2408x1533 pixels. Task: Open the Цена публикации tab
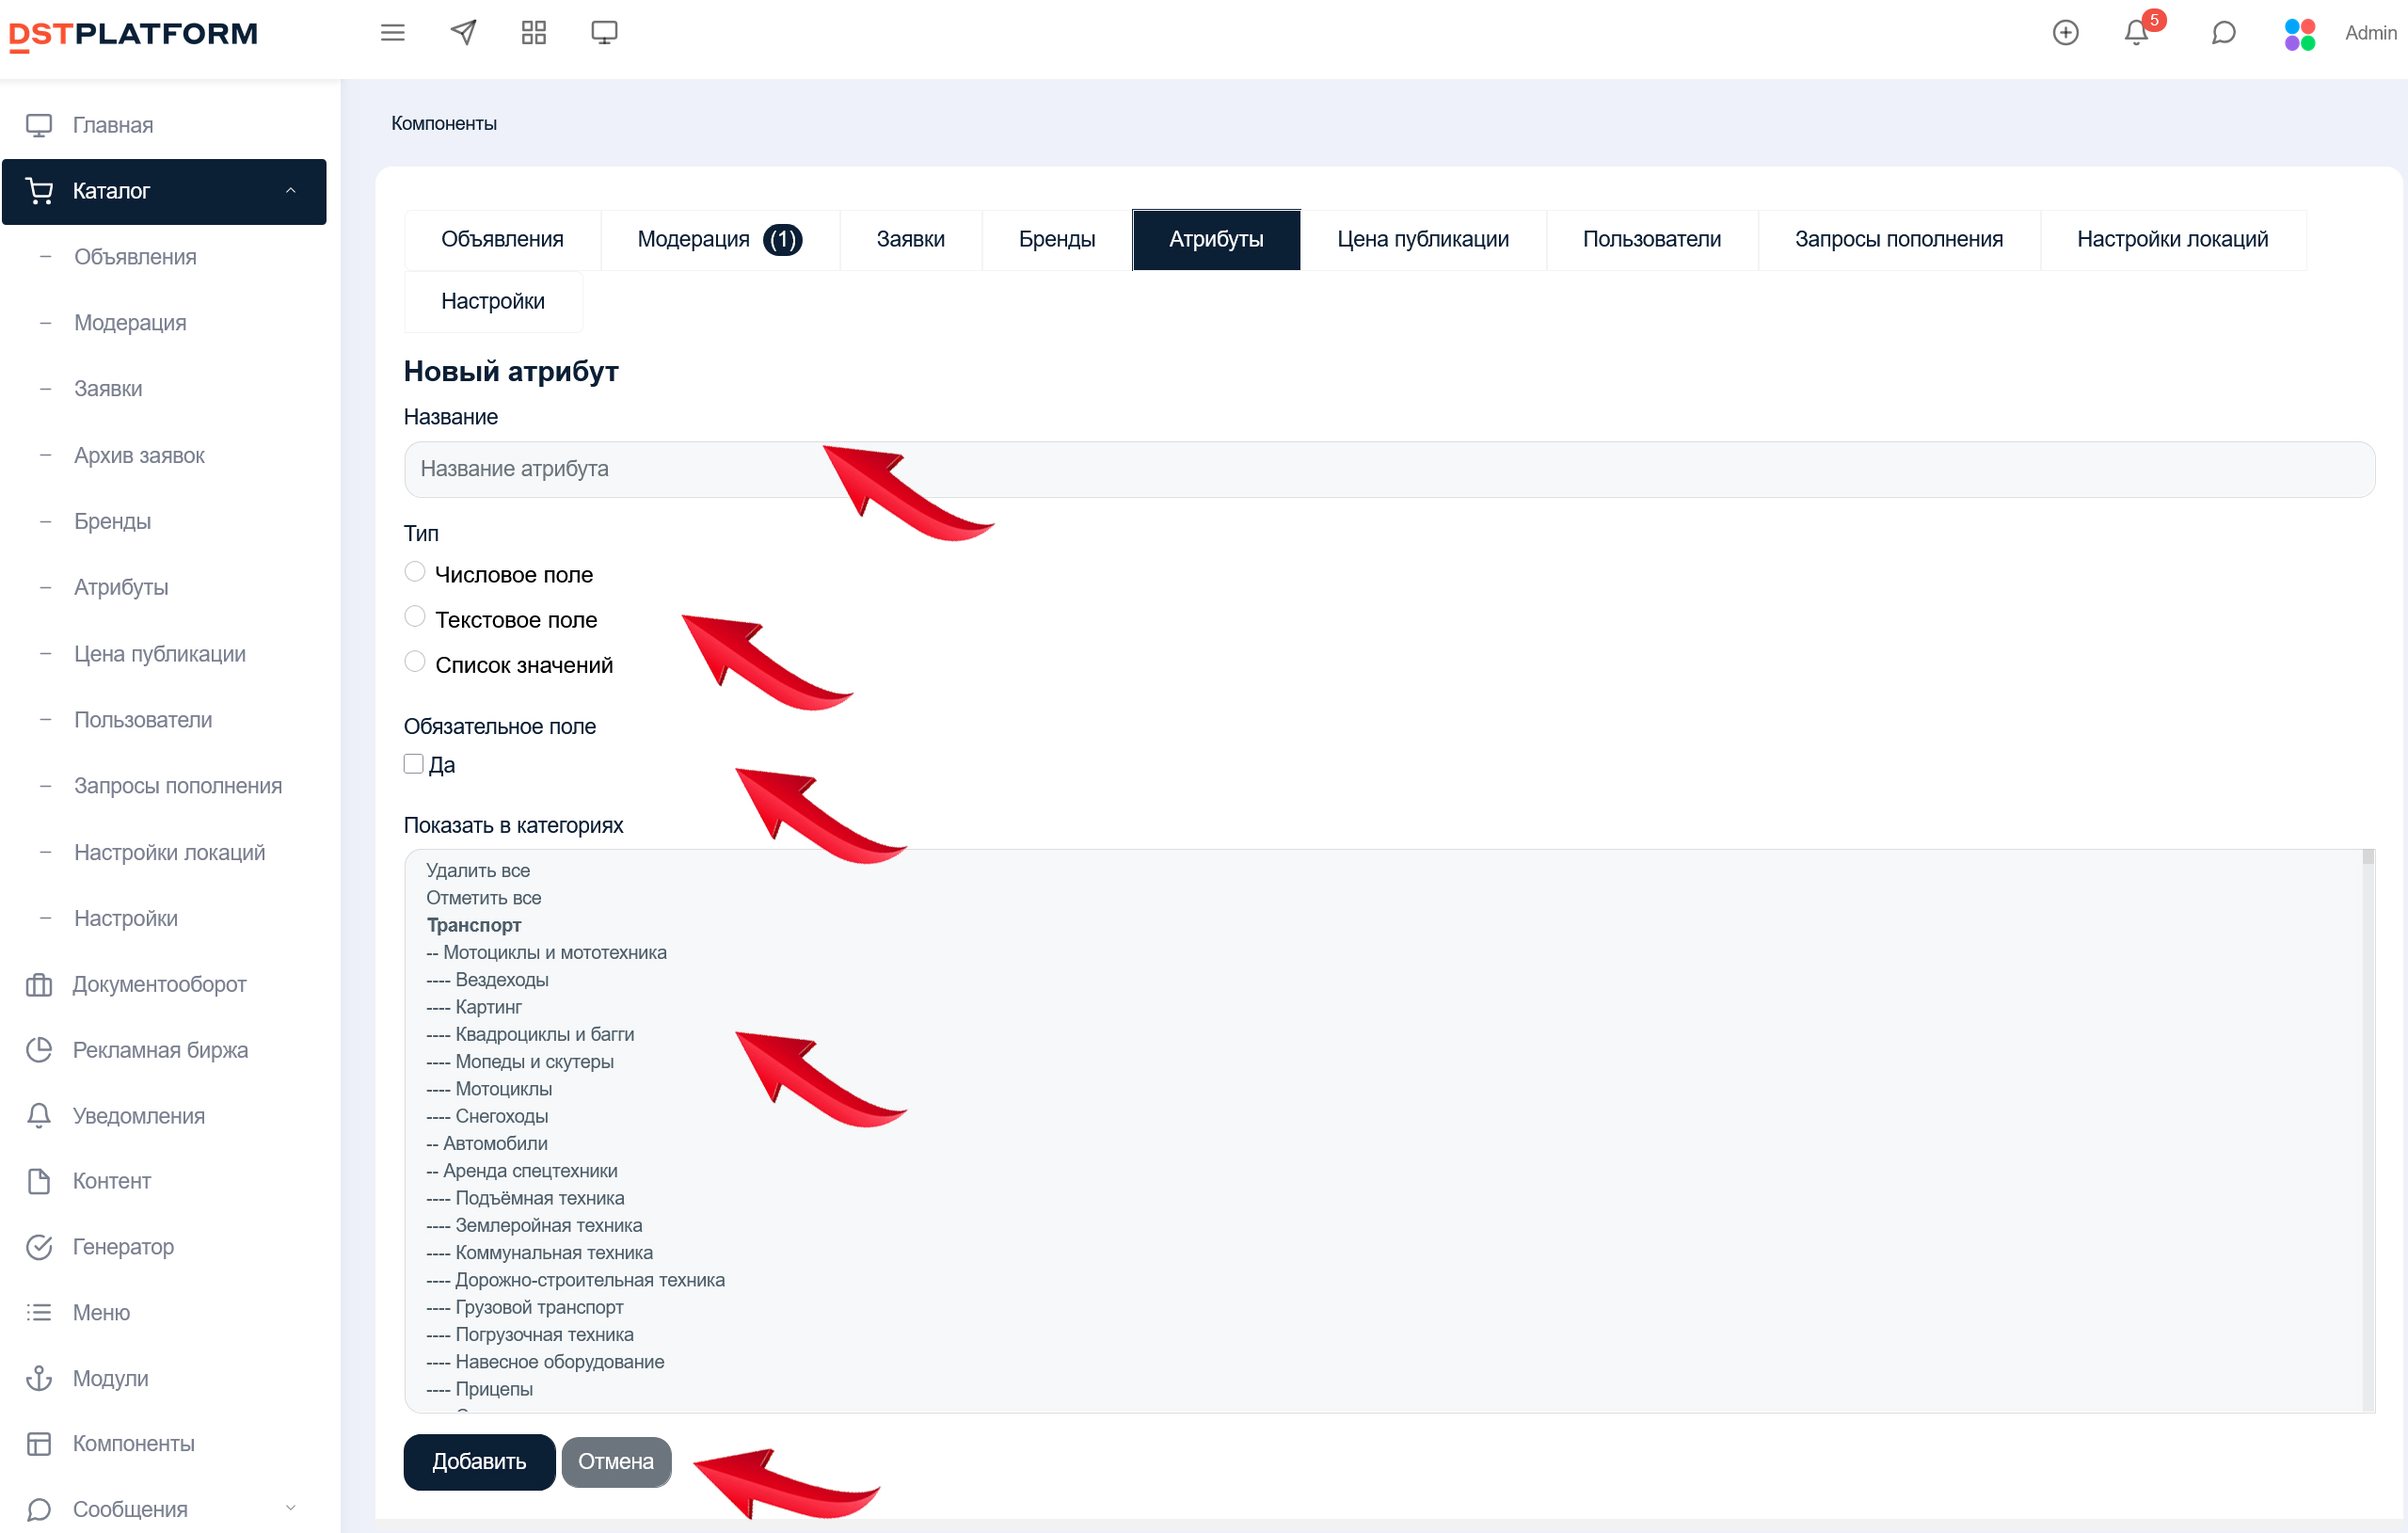(1422, 240)
